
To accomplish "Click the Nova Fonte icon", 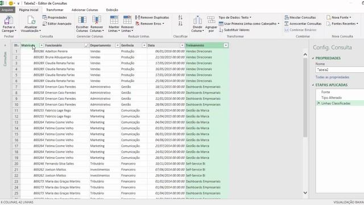I will click(x=329, y=18).
